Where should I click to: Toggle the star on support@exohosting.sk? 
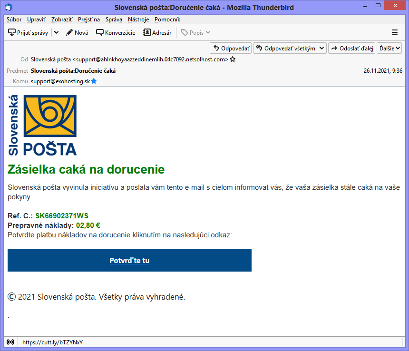[94, 81]
